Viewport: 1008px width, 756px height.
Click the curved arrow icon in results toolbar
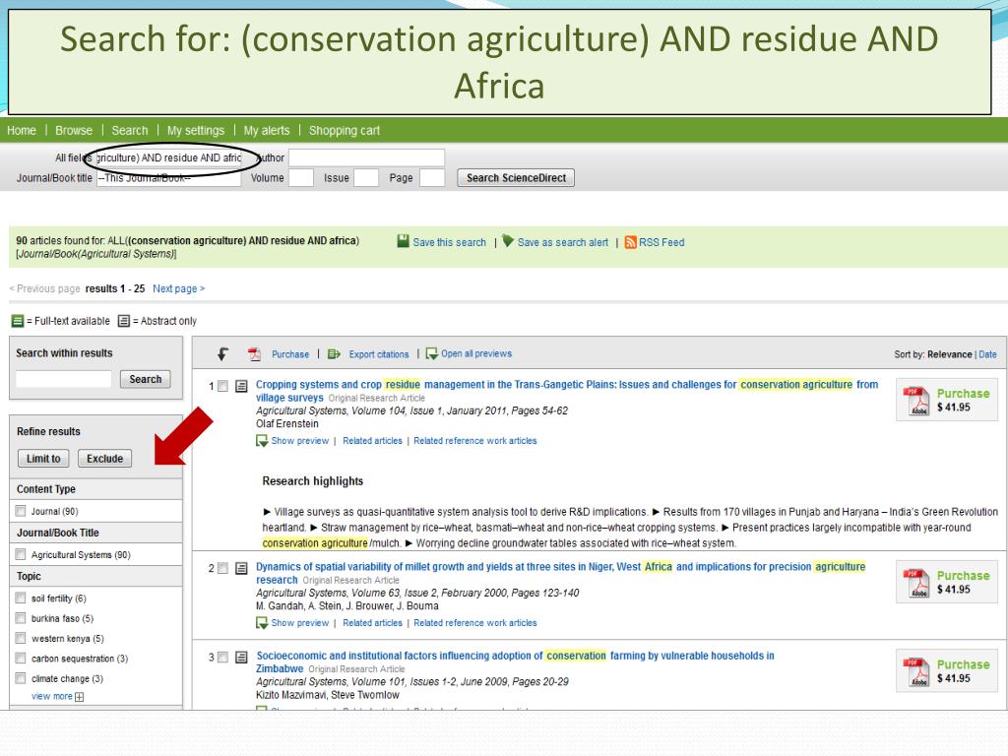coord(222,353)
